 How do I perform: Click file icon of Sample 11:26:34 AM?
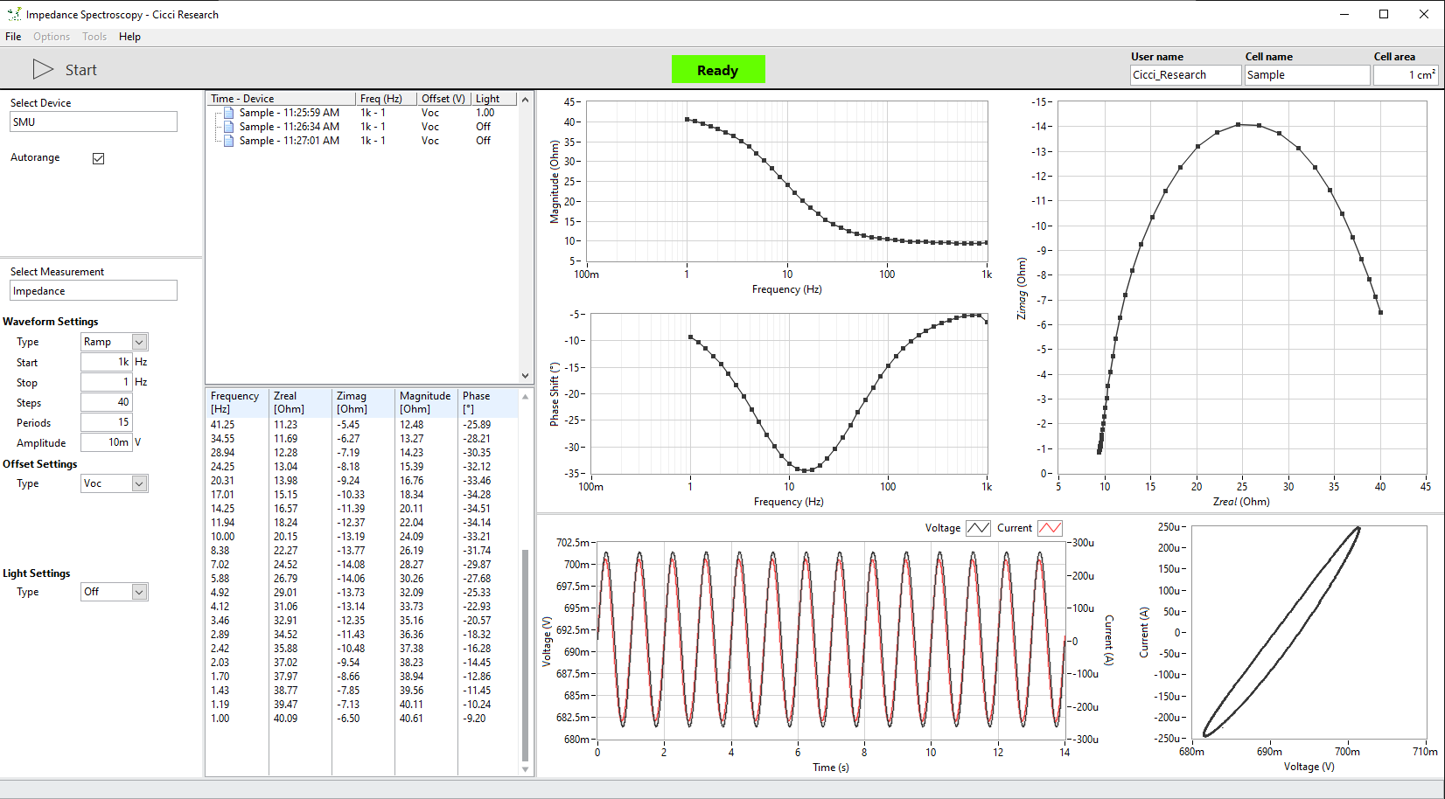pos(229,127)
